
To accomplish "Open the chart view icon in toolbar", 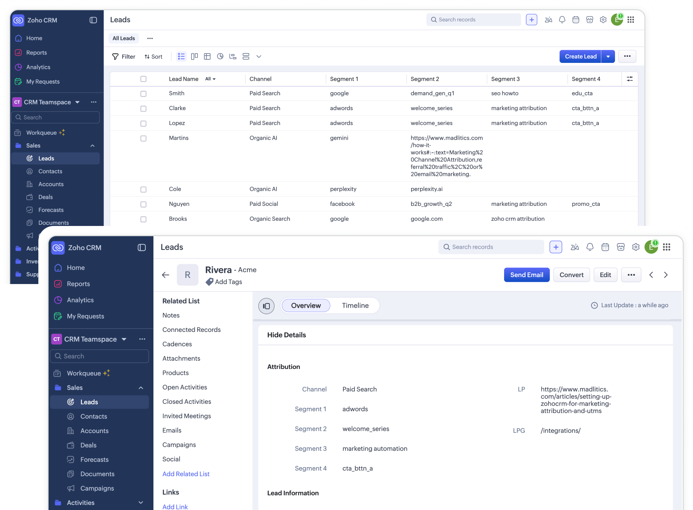I will click(x=220, y=56).
